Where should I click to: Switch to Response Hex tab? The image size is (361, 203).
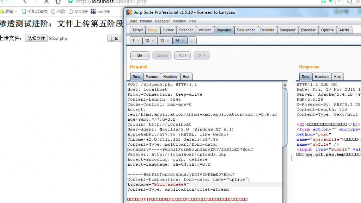[x=337, y=77]
